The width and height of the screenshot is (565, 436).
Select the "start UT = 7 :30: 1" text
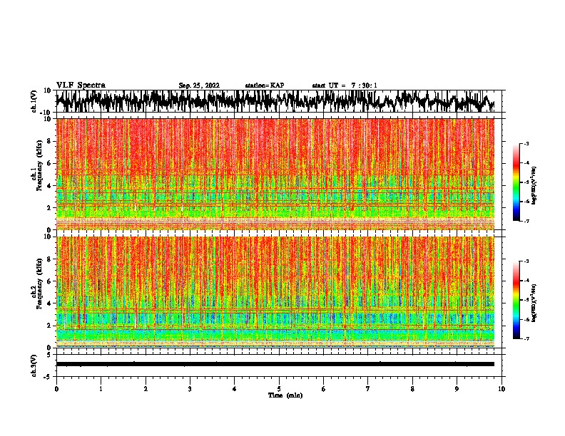tap(345, 85)
